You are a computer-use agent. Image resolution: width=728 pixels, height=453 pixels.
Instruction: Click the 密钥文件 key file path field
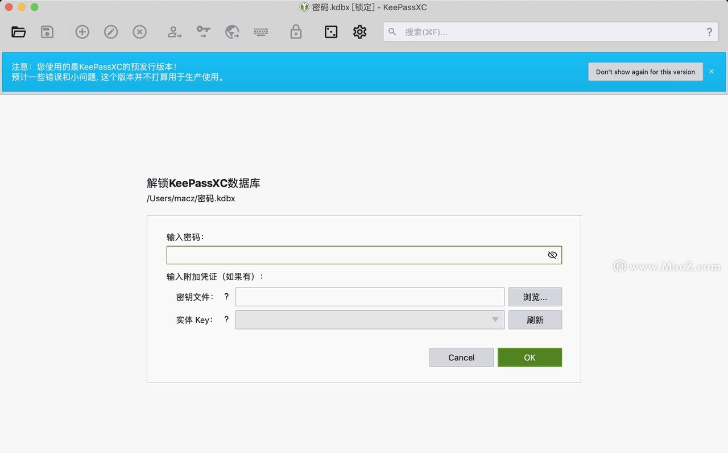[x=370, y=297]
